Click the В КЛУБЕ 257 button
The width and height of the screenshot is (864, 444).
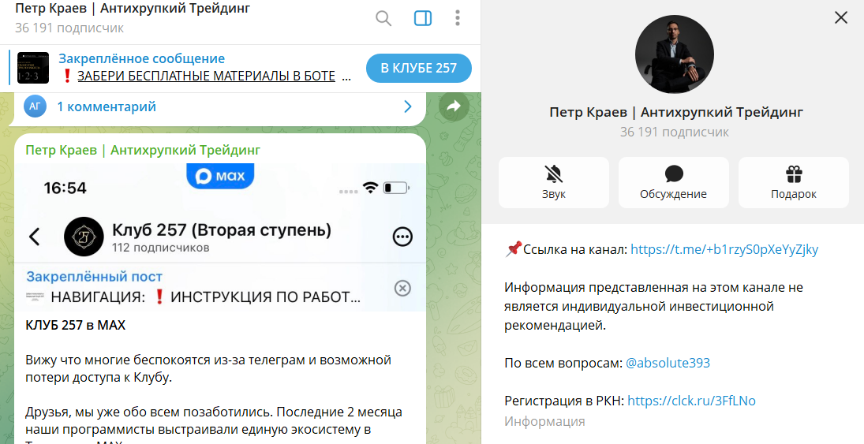point(418,68)
